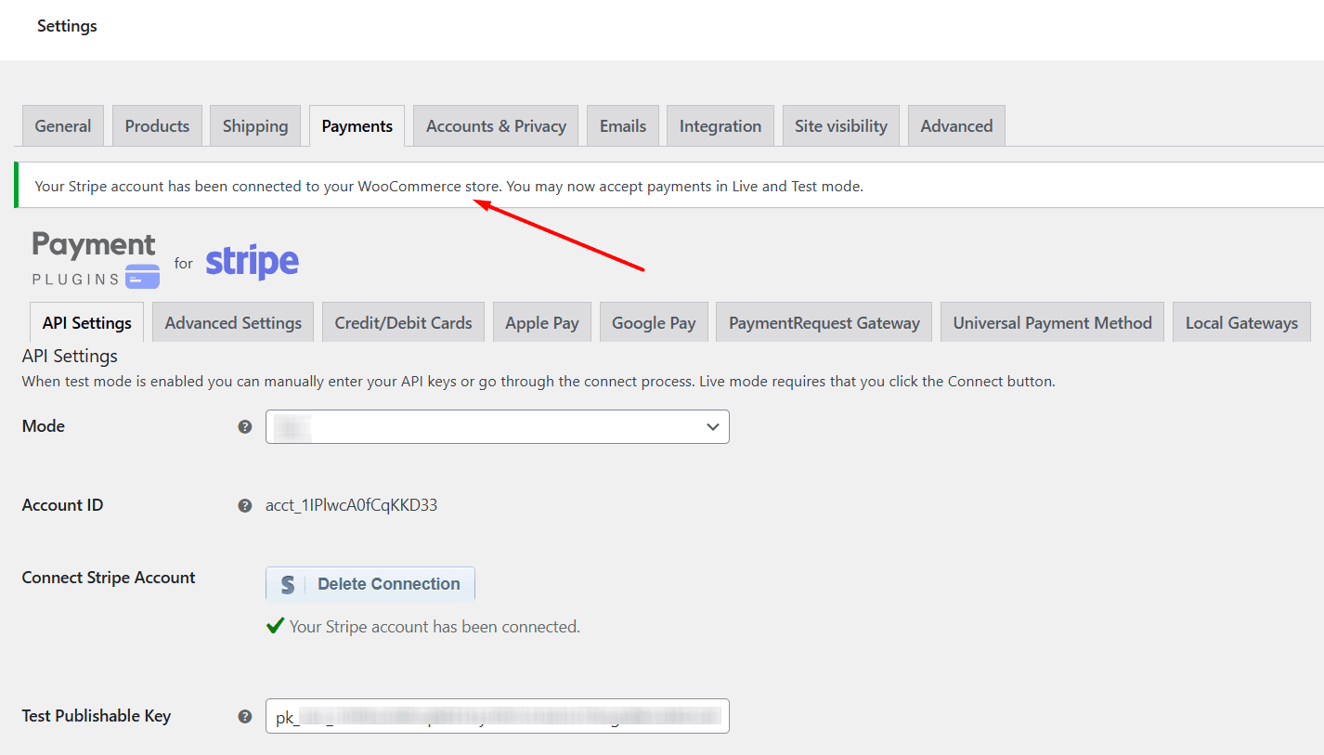The image size is (1324, 755).
Task: Click the Test Publishable Key help icon
Action: (245, 716)
